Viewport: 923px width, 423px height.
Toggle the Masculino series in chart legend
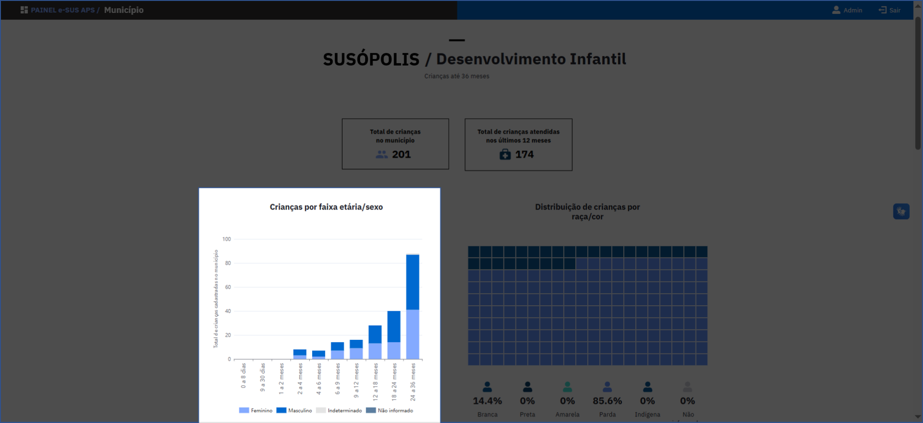[x=294, y=411]
